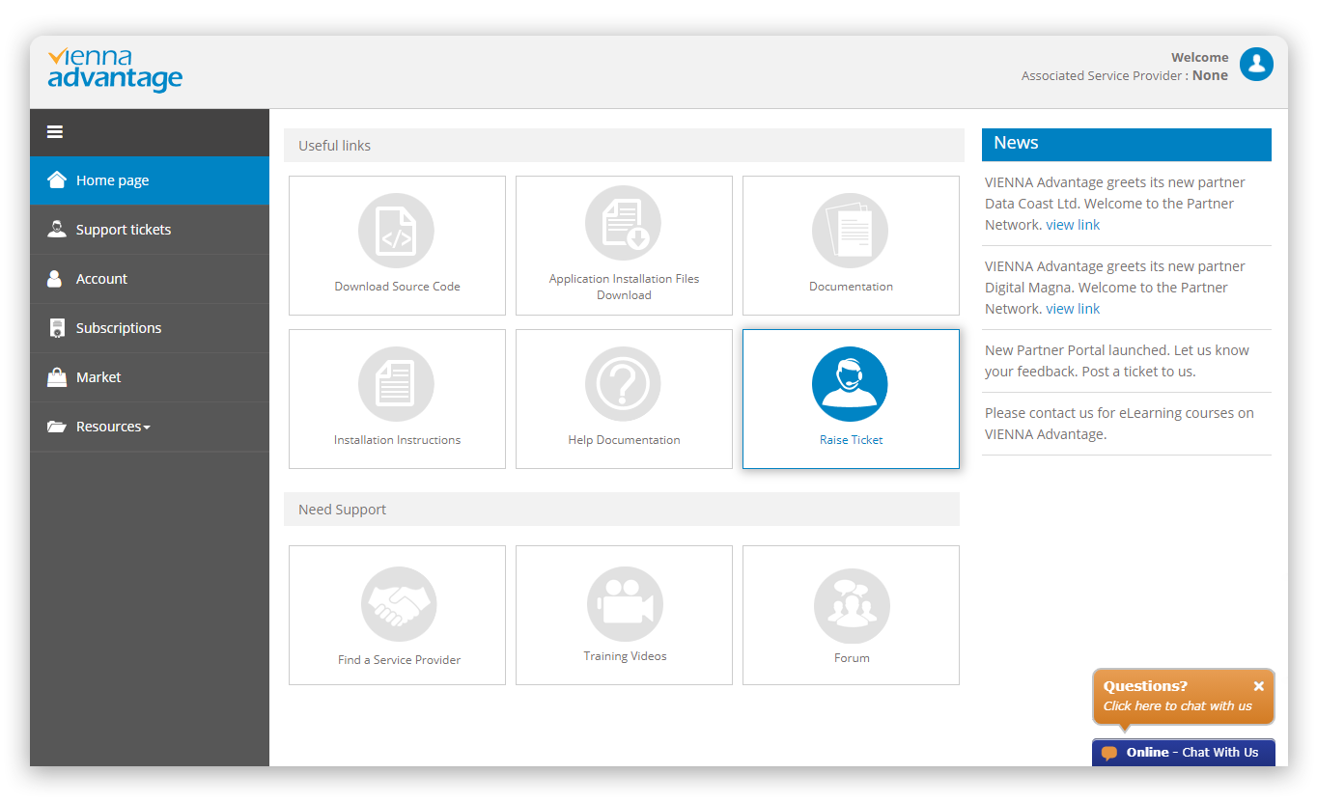Image resolution: width=1317 pixels, height=801 pixels.
Task: Open the Forum people icon
Action: tap(852, 606)
